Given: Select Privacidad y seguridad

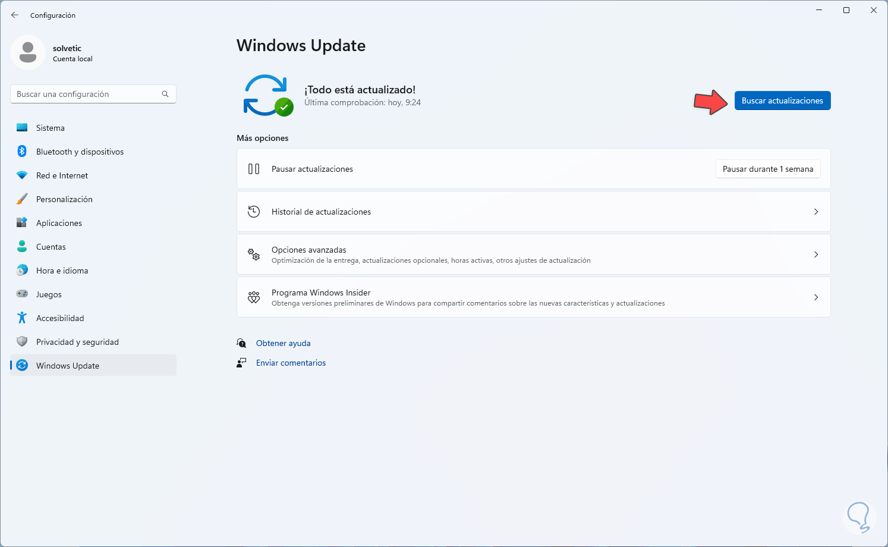Looking at the screenshot, I should click(x=93, y=342).
